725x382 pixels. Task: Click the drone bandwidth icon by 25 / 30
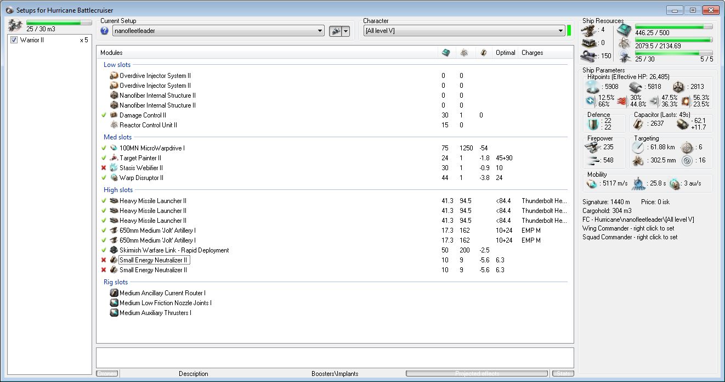pos(624,56)
